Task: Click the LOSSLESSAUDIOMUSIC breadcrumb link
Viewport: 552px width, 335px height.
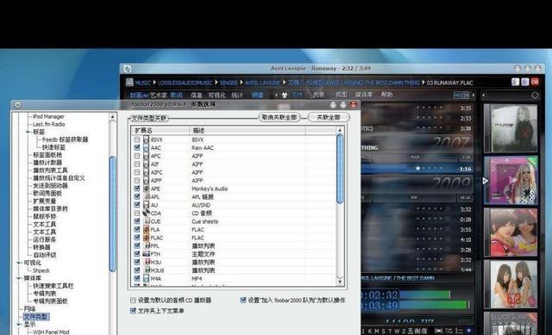Action: 185,83
